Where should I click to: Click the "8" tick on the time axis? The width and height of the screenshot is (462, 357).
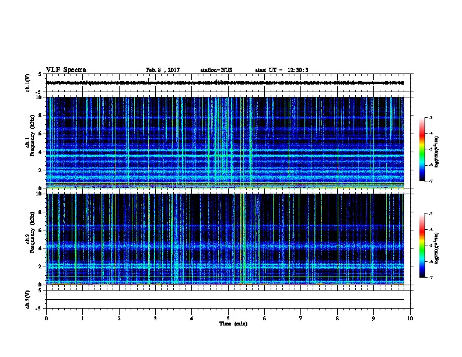point(337,318)
